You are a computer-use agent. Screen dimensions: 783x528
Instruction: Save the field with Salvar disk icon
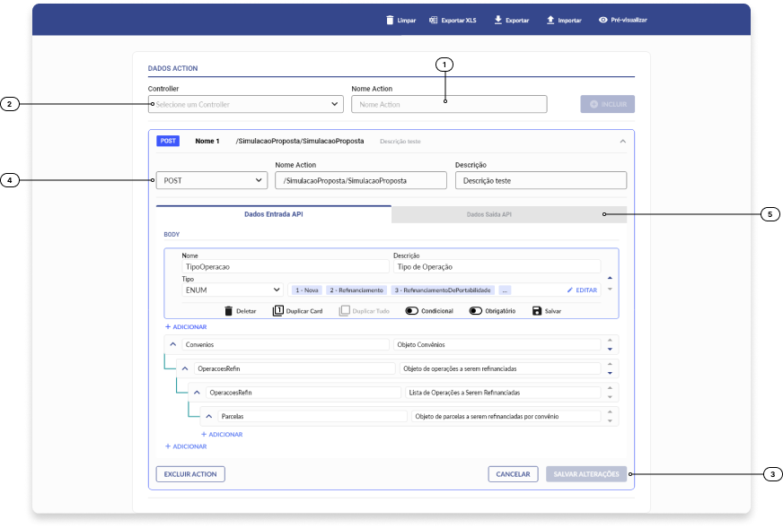(537, 311)
